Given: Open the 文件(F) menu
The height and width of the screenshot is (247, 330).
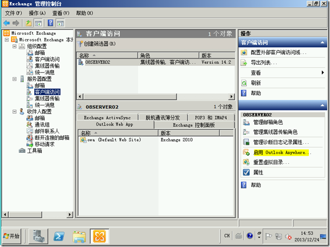Looking at the screenshot, I should click(13, 13).
